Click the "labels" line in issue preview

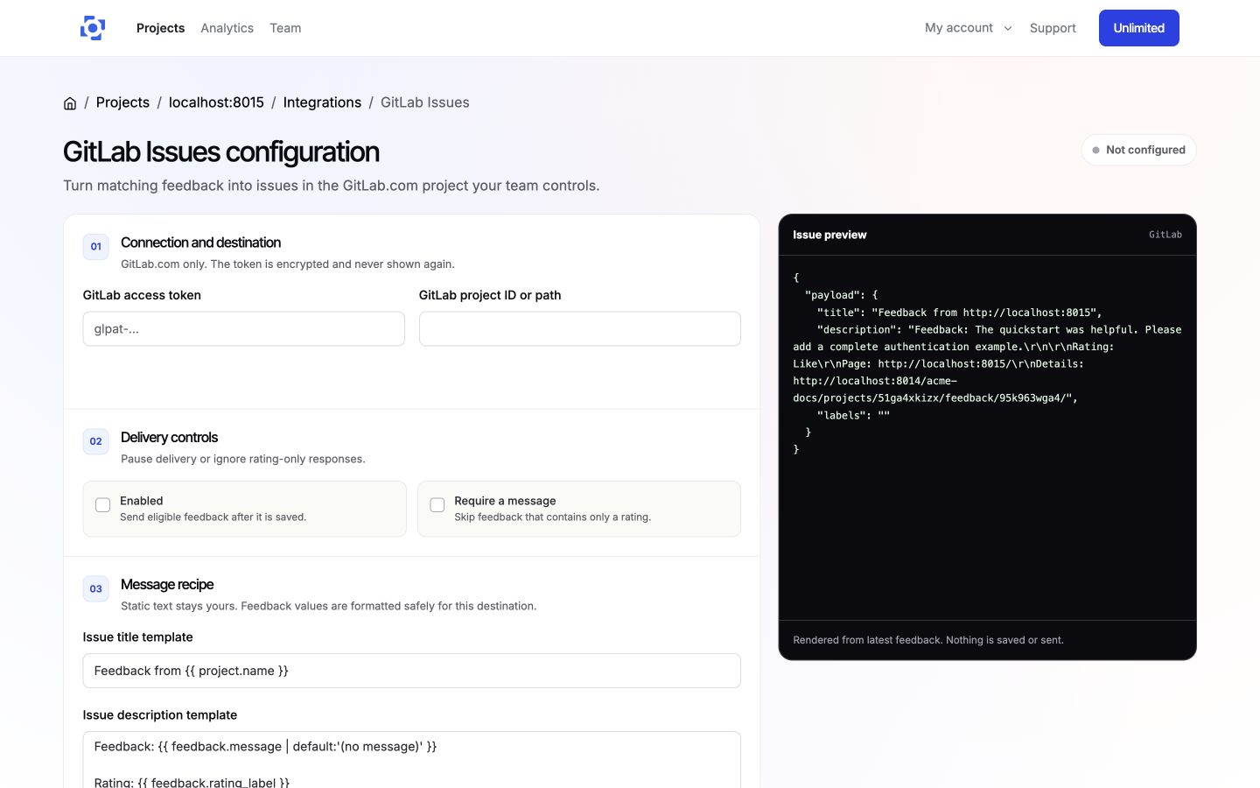pos(853,415)
